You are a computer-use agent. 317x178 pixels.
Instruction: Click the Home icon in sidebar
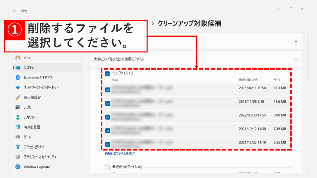click(18, 58)
